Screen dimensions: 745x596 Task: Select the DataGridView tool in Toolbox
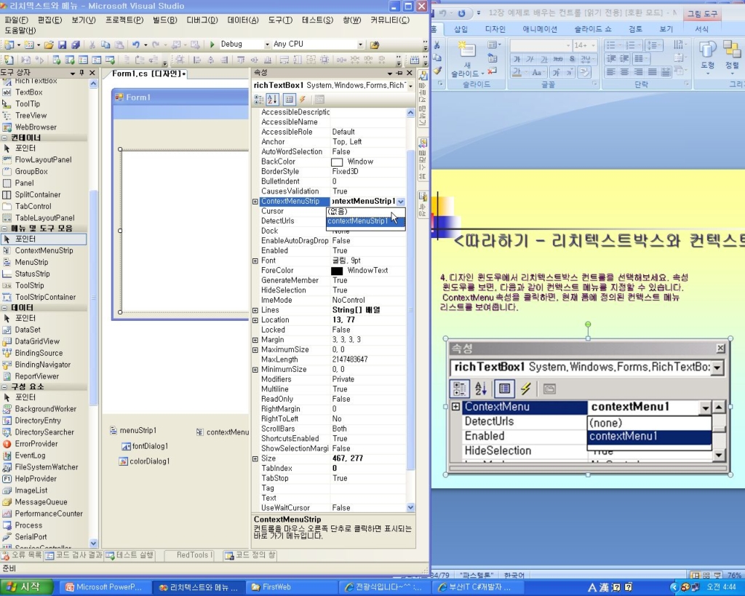(x=37, y=341)
